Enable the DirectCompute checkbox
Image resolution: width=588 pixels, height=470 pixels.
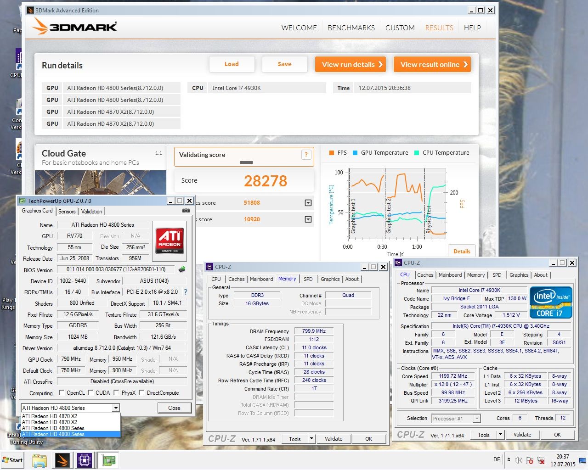click(x=141, y=392)
